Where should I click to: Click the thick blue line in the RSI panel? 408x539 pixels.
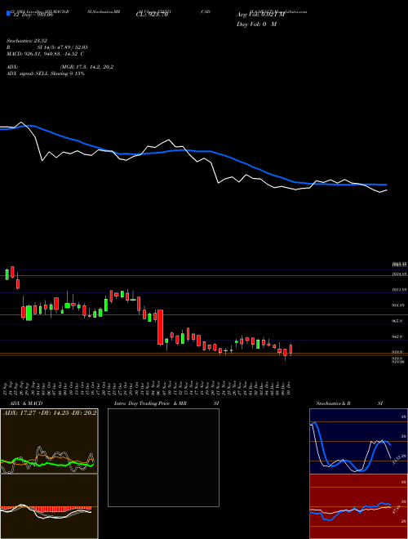[350, 510]
